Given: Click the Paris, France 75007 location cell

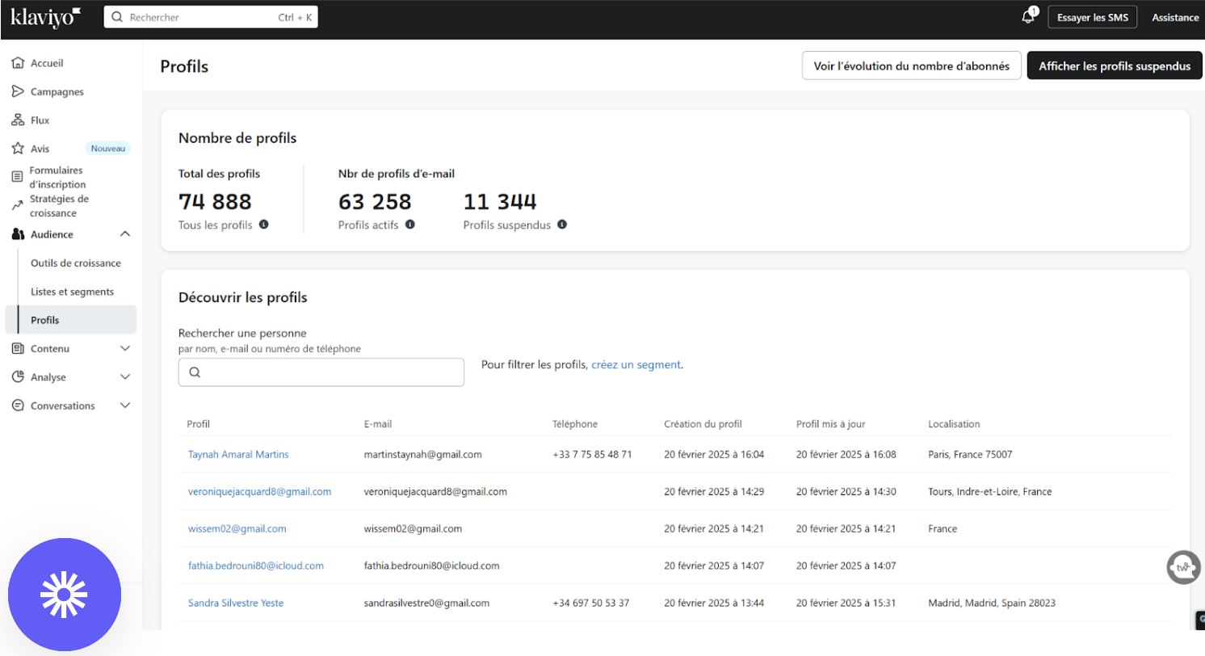Looking at the screenshot, I should (970, 454).
